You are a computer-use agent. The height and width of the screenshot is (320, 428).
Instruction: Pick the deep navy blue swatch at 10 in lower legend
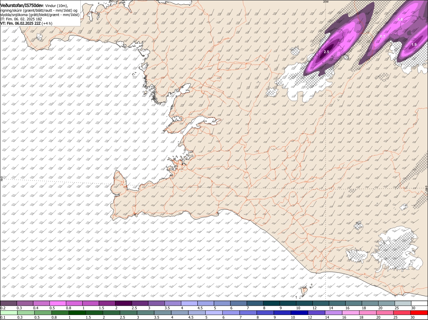tap(299, 313)
